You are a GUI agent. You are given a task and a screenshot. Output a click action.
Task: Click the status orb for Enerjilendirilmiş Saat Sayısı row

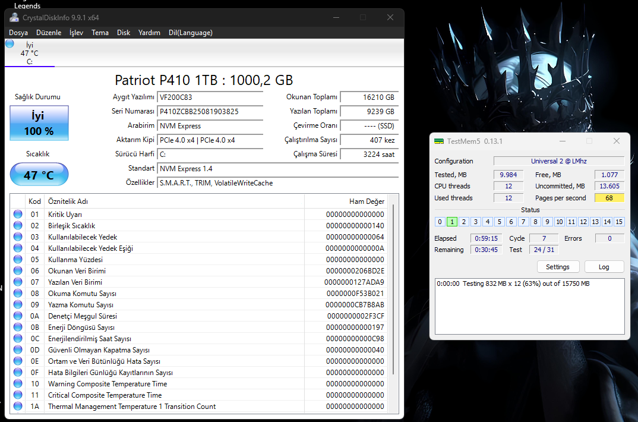point(18,338)
